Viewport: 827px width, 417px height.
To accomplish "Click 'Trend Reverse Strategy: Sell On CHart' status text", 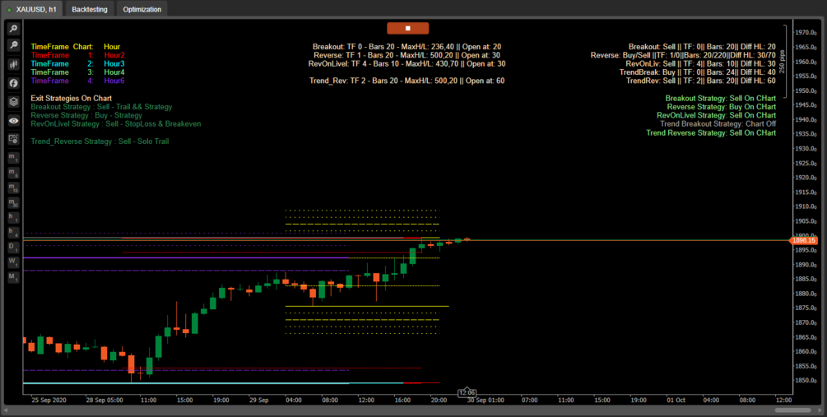I will pos(711,133).
